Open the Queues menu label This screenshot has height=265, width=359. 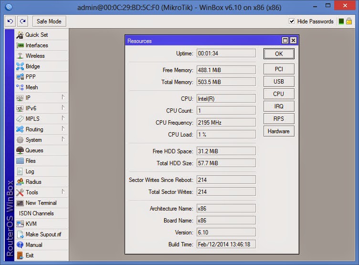pos(34,150)
